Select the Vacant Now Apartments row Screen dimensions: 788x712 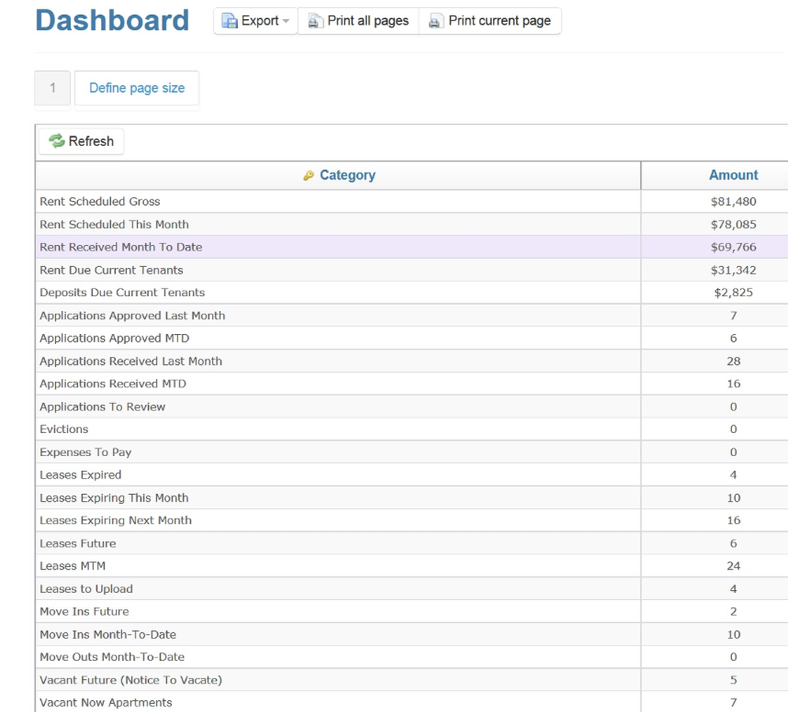(x=315, y=703)
